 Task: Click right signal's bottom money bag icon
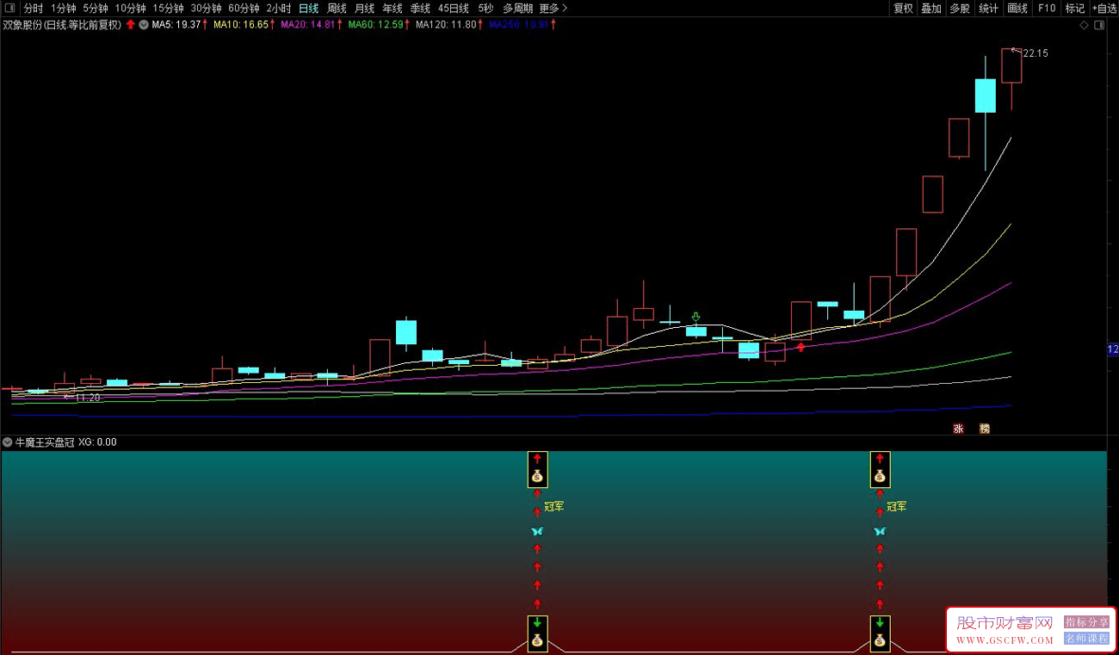[880, 640]
